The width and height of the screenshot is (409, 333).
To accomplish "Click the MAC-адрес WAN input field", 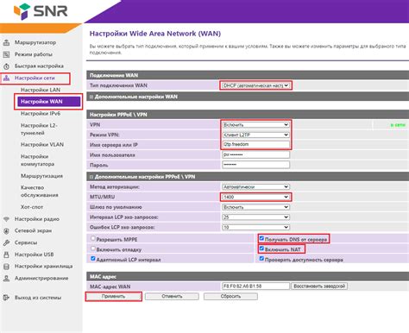I will point(255,286).
